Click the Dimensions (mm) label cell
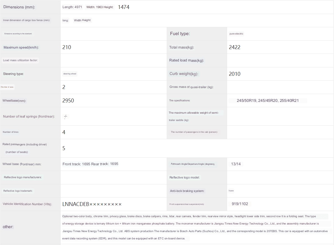The image size is (334, 245). (19, 7)
